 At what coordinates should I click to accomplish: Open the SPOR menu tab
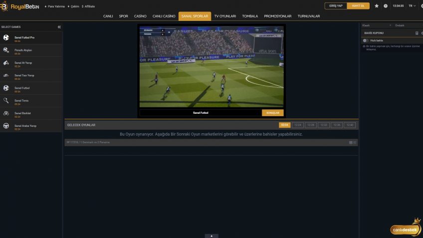tap(124, 16)
